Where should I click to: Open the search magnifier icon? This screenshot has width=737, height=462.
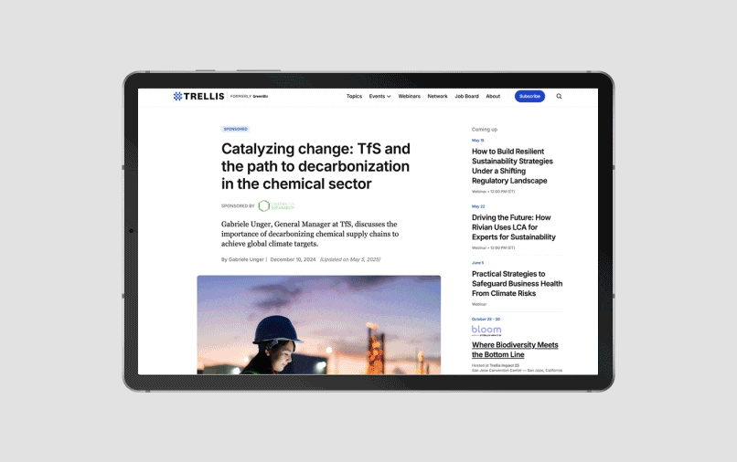coord(559,96)
